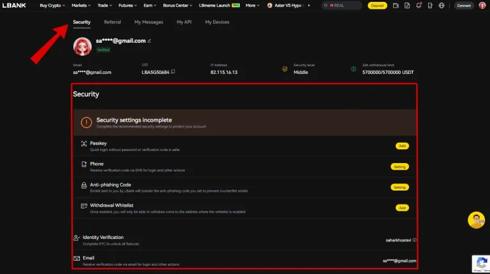Click the Email envelope icon
490x274 pixels.
tap(77, 258)
